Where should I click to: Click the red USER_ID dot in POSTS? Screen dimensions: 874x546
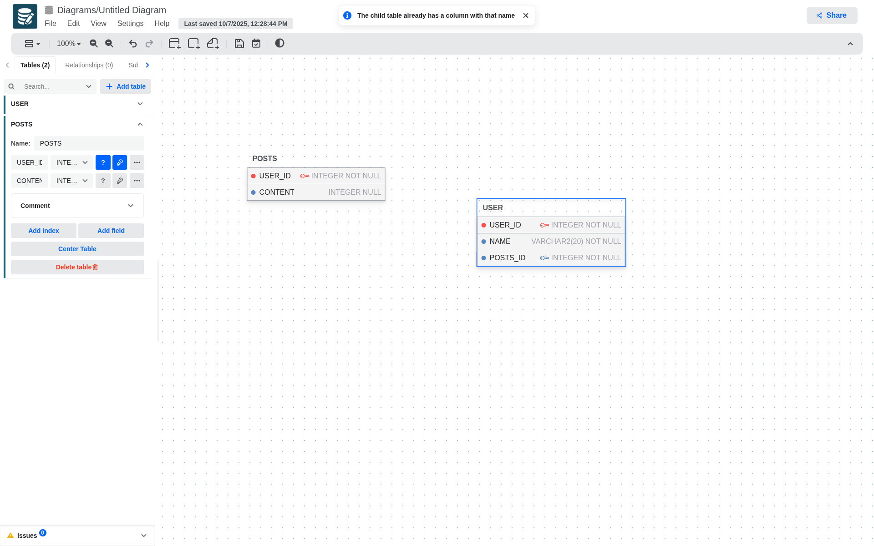coord(254,176)
